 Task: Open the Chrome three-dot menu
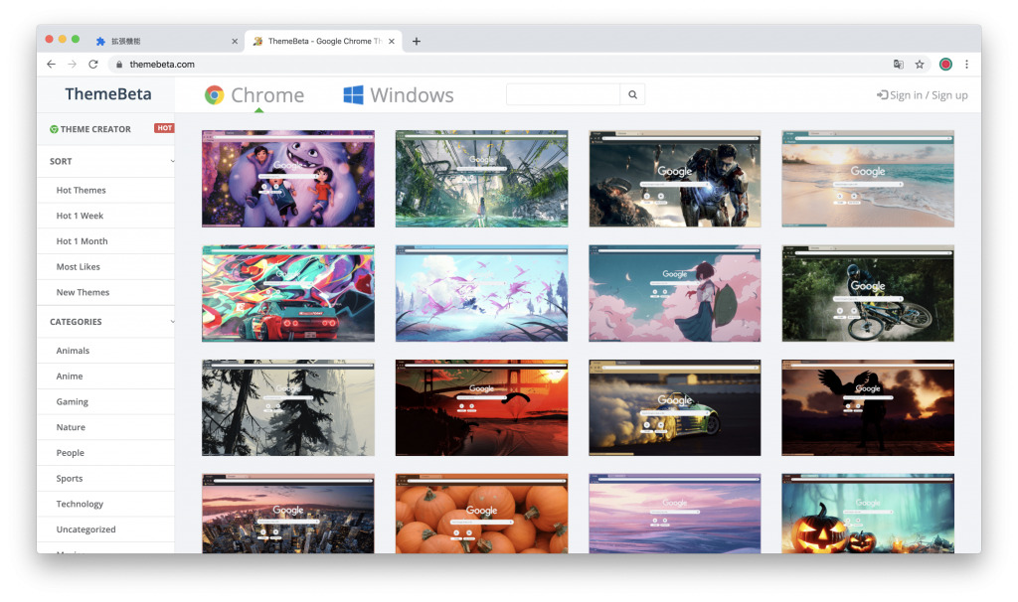pos(966,65)
